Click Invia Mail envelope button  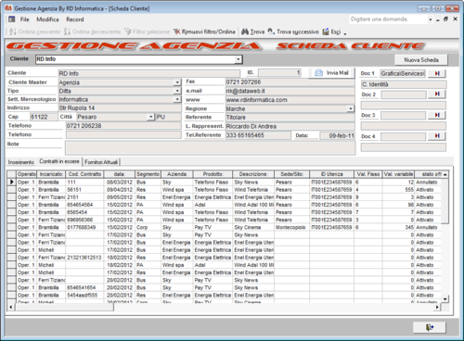[x=331, y=73]
